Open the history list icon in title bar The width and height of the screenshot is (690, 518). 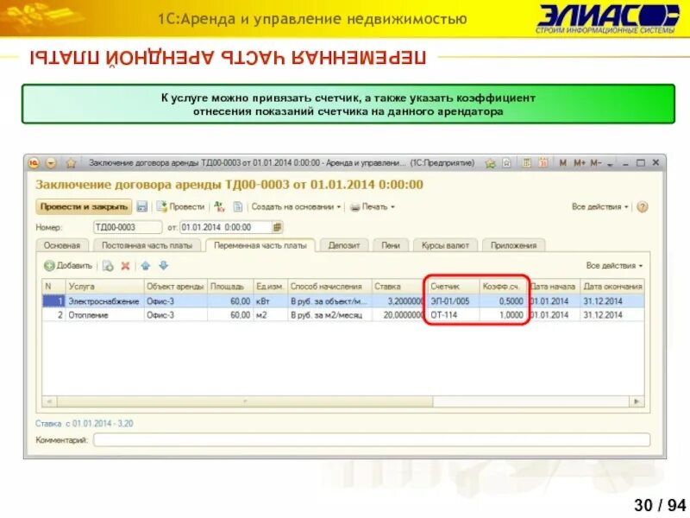(x=506, y=163)
